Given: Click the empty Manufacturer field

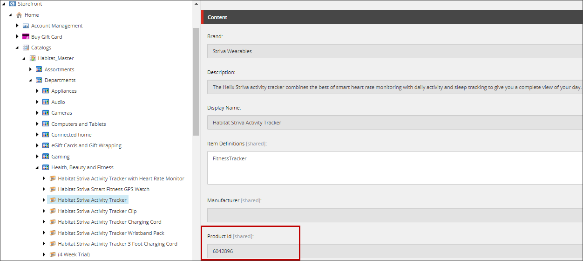Looking at the screenshot, I should point(395,215).
